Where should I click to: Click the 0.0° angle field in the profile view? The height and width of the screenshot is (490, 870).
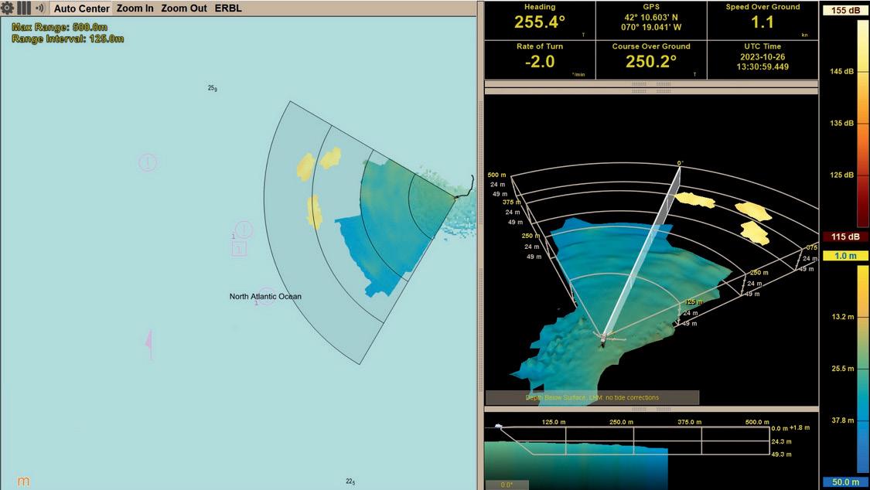[507, 485]
